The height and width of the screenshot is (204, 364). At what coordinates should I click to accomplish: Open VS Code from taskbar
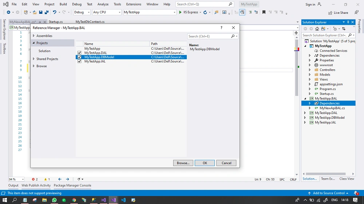[123, 200]
